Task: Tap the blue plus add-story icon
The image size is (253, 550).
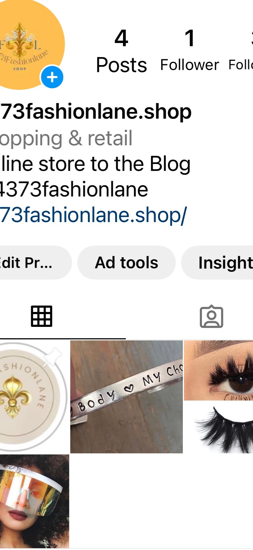Action: (x=52, y=77)
